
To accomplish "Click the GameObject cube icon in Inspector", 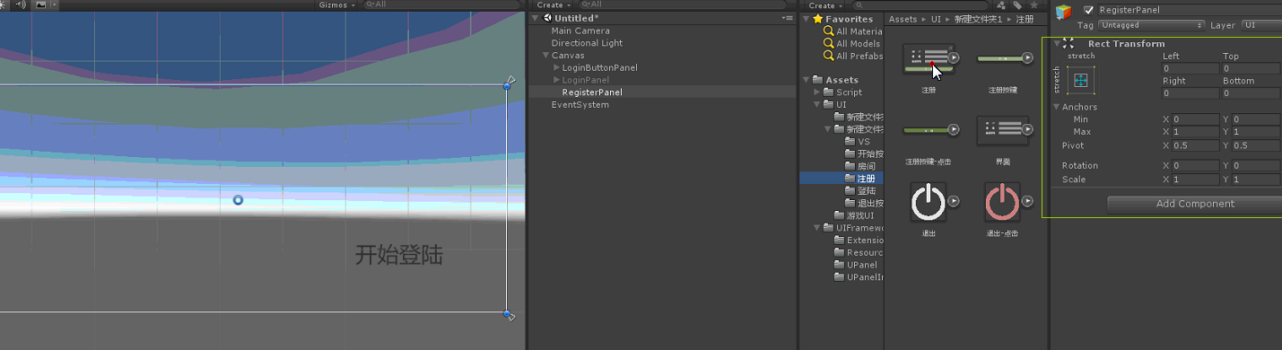I will [1064, 12].
